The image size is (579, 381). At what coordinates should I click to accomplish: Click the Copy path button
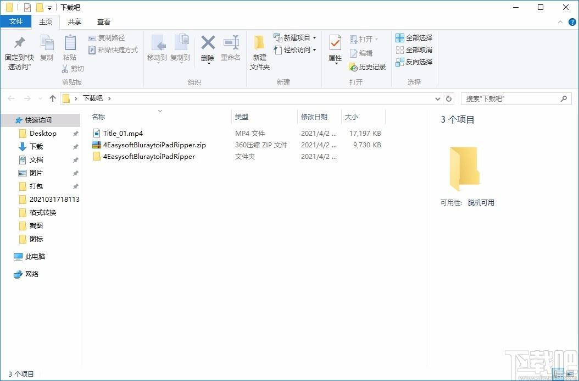click(x=107, y=38)
